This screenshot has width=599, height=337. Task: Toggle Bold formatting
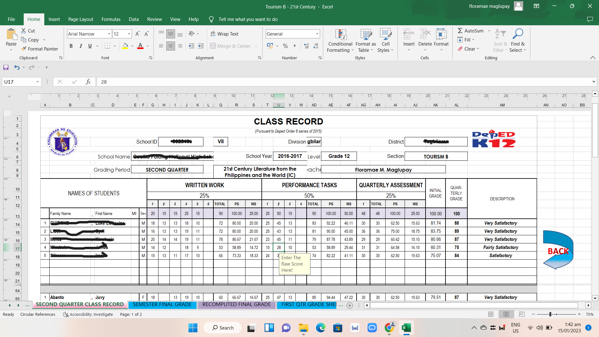click(71, 46)
